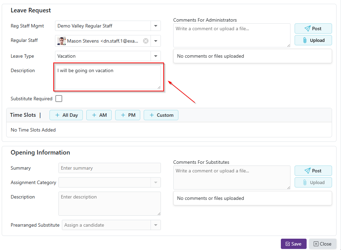Viewport: 341px width, 250px height.
Task: Add an All Day time slot
Action: (66, 115)
